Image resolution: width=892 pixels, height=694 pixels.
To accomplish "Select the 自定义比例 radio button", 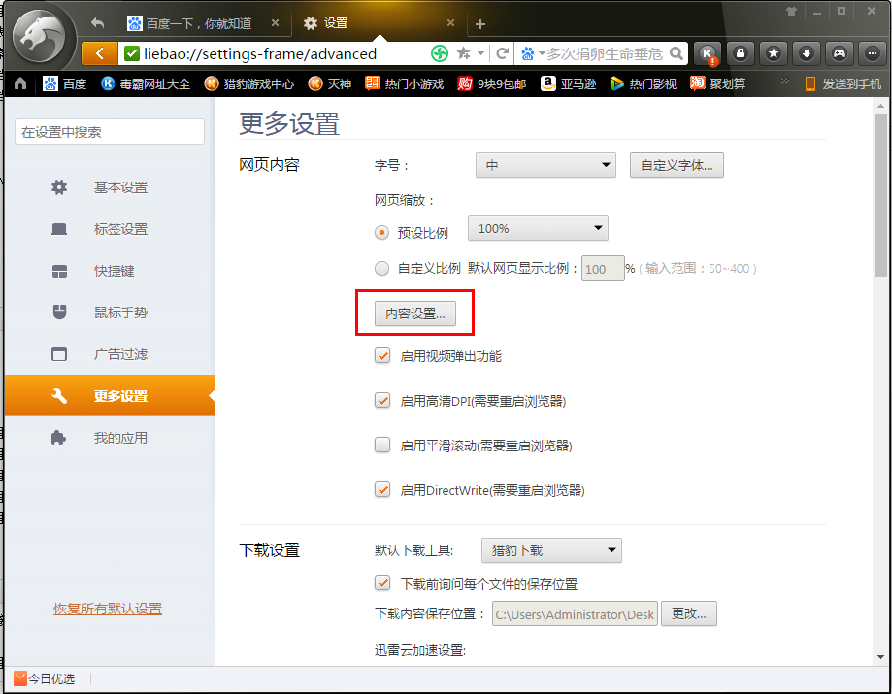I will [381, 268].
